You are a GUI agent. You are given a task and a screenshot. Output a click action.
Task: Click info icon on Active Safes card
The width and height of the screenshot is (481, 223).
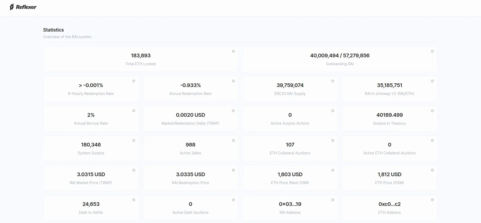tap(233, 140)
